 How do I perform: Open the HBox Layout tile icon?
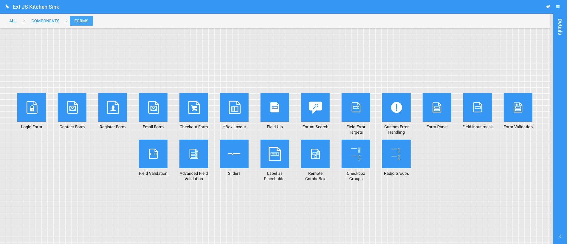pyautogui.click(x=234, y=107)
